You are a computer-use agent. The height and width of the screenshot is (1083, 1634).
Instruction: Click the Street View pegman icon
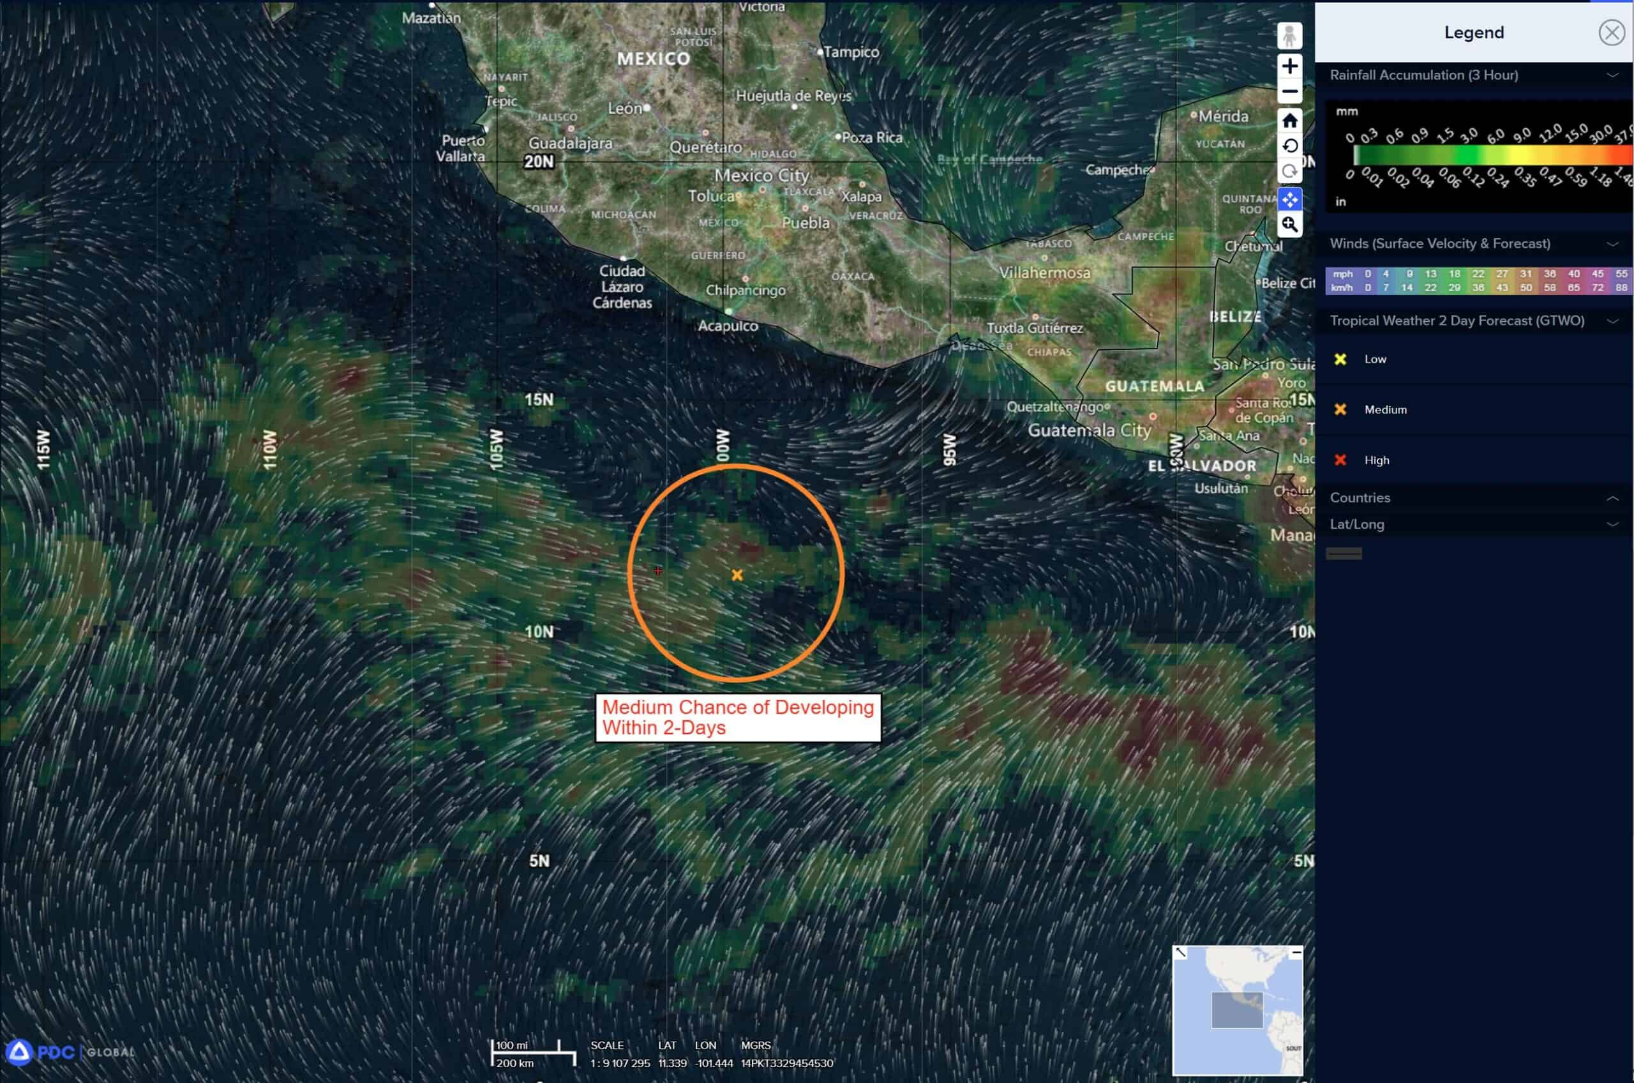[1289, 36]
